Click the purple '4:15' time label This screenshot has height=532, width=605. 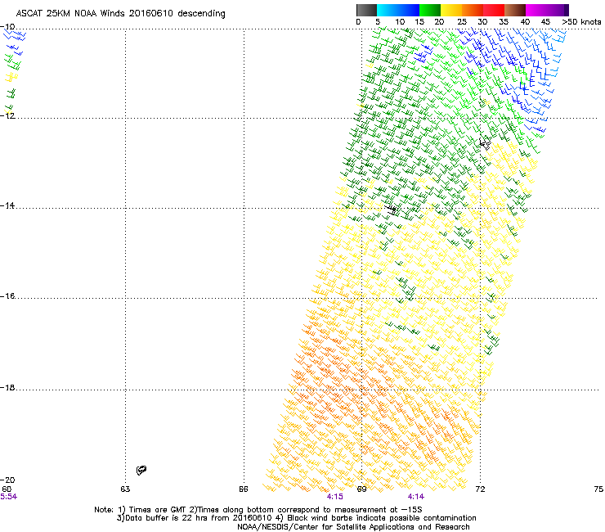pyautogui.click(x=335, y=497)
